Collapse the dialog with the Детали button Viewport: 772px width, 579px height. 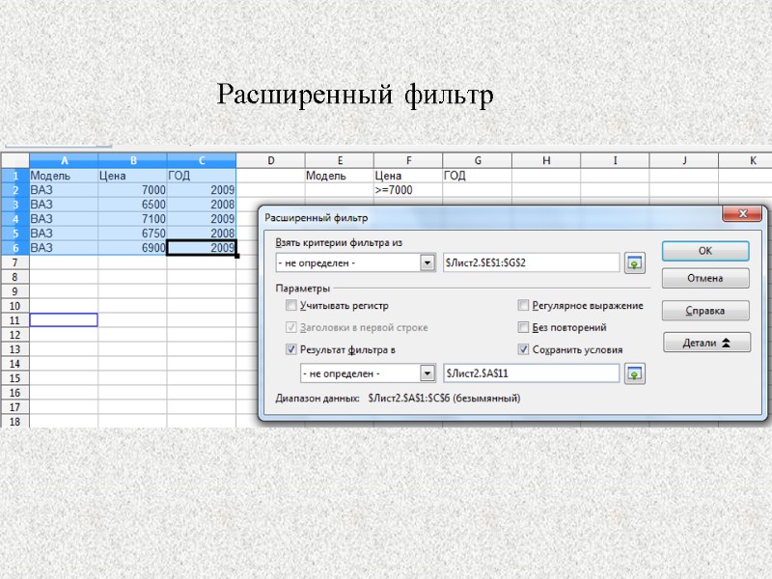706,342
